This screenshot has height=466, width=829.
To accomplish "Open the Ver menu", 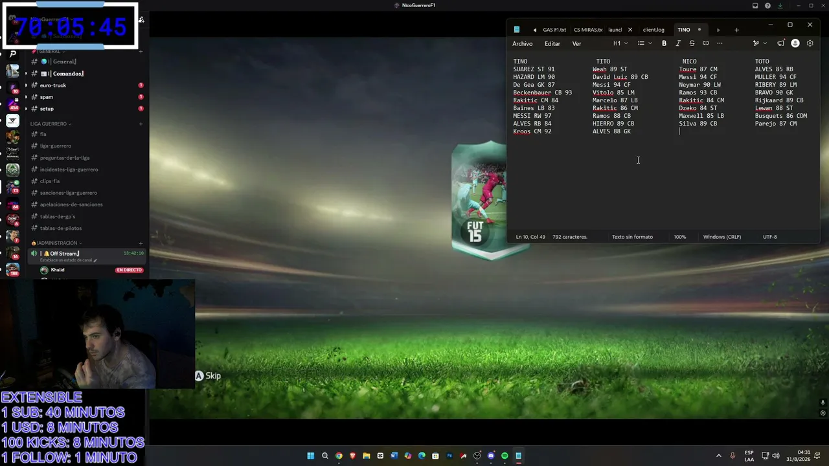I will pos(576,43).
